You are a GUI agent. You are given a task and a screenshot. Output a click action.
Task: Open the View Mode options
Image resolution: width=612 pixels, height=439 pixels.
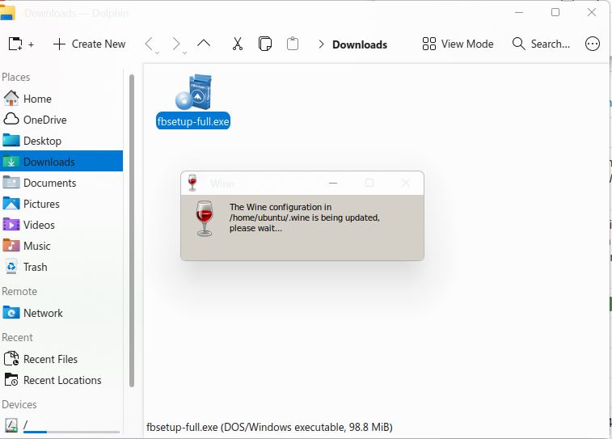click(x=458, y=44)
